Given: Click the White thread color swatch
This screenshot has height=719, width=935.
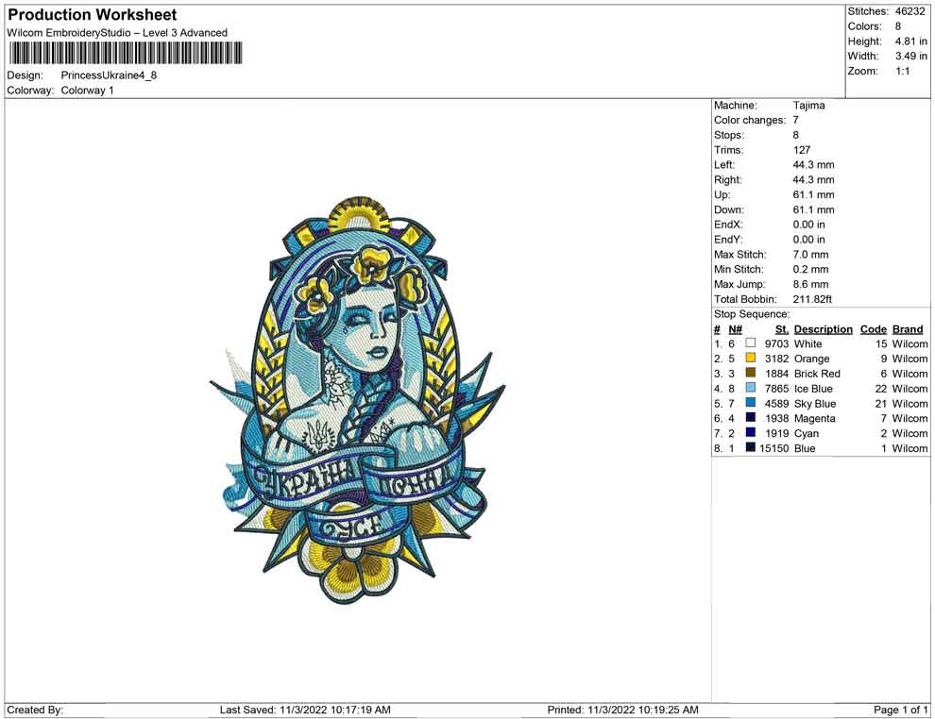Looking at the screenshot, I should (x=751, y=344).
